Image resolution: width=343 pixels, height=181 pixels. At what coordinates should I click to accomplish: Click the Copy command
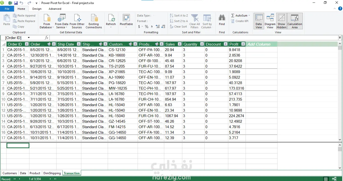tap(19, 27)
